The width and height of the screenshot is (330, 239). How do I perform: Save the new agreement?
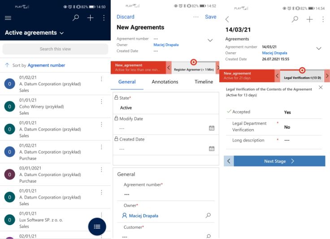point(210,17)
